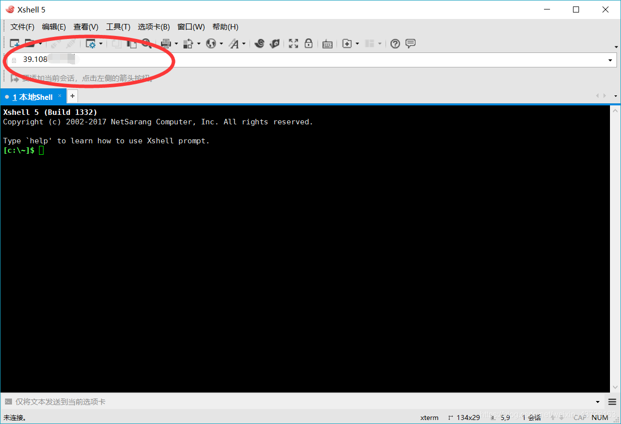Click the Find magnifier icon
The height and width of the screenshot is (424, 621).
click(x=146, y=44)
